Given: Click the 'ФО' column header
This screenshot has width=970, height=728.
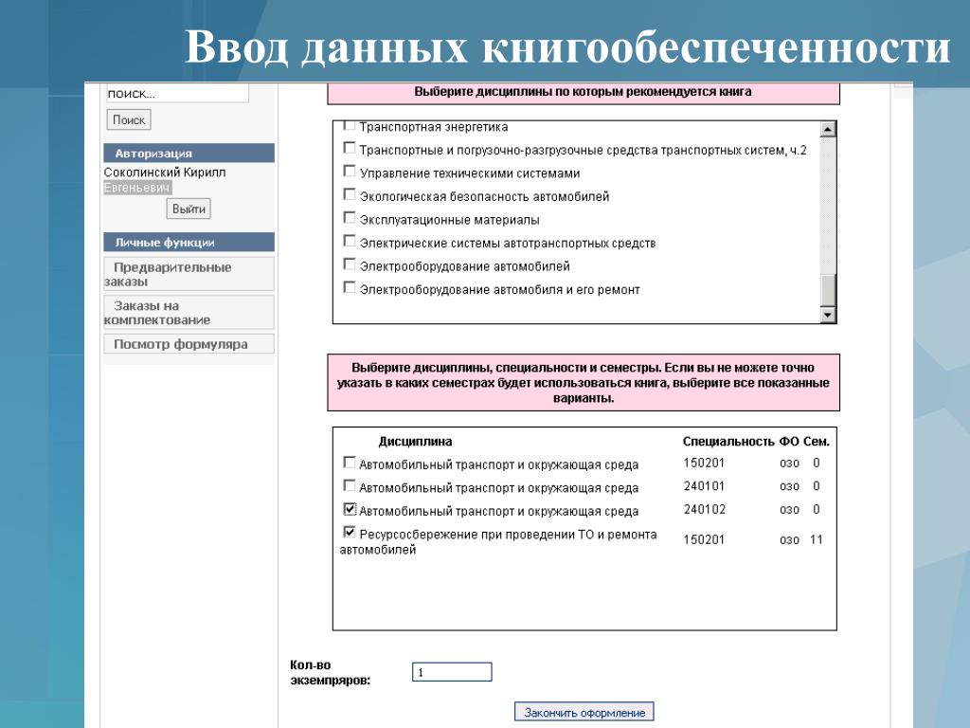Looking at the screenshot, I should pos(789,442).
